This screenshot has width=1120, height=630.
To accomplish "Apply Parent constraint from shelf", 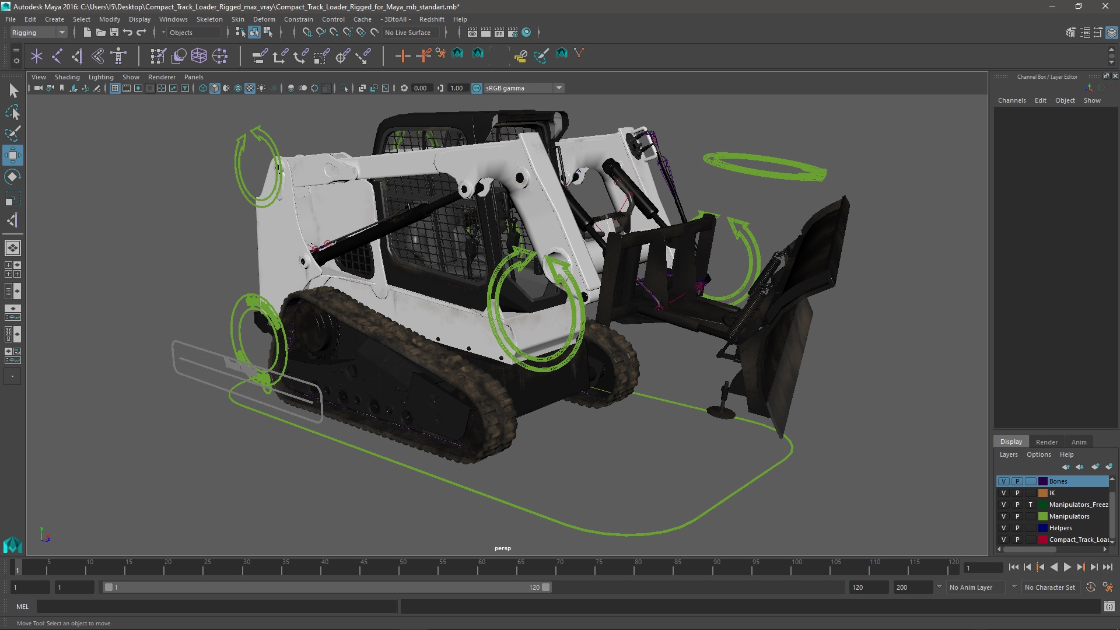I will coord(260,56).
